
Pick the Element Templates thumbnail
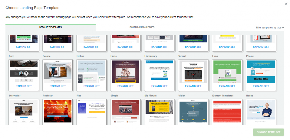click(227, 112)
